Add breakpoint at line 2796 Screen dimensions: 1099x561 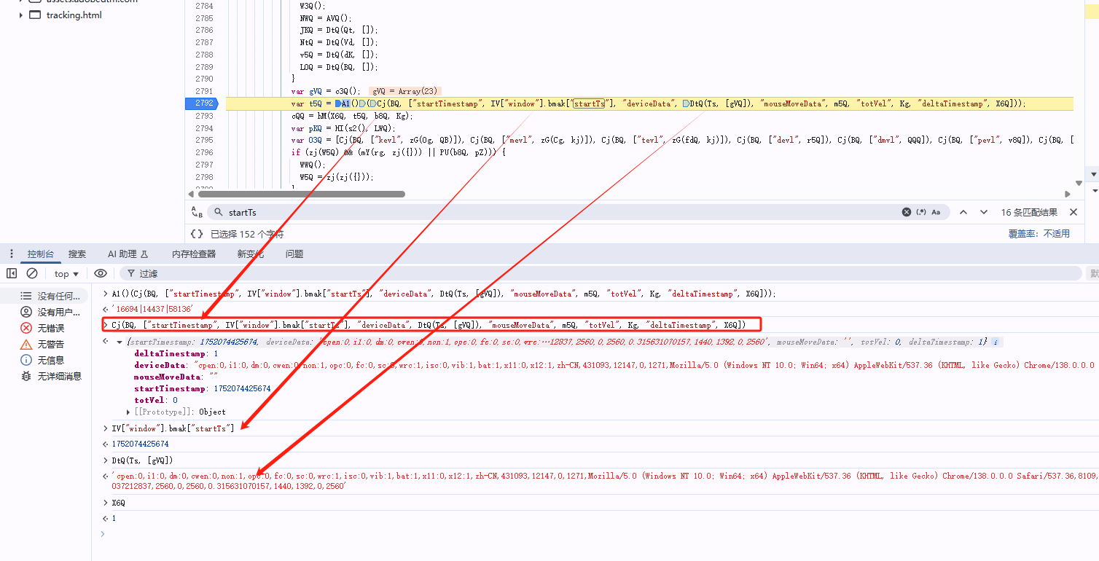[204, 152]
